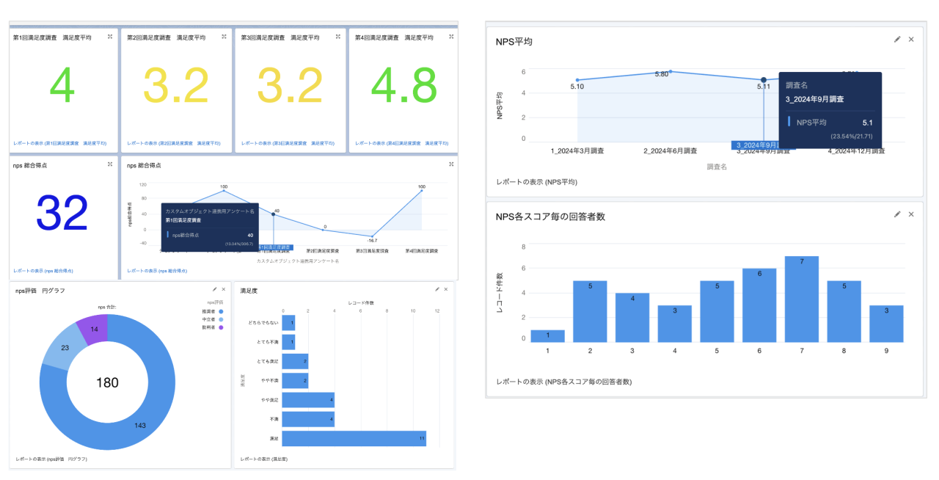
Task: Click the donut segment labeled 23
Action: (x=66, y=347)
